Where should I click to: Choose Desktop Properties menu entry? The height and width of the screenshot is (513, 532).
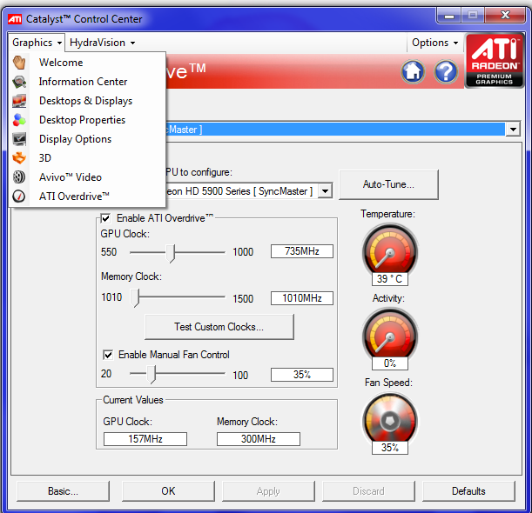(87, 120)
